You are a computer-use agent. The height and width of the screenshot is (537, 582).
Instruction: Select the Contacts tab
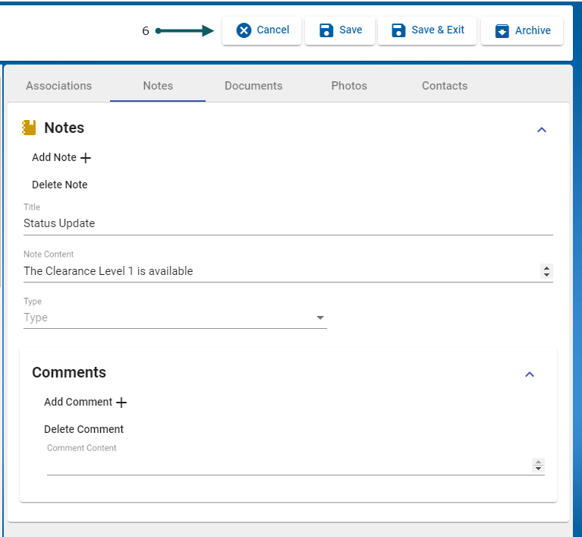[445, 86]
